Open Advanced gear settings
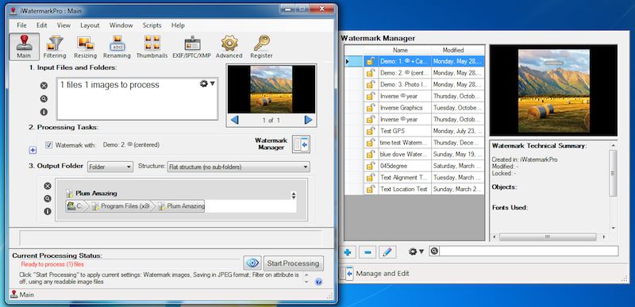The width and height of the screenshot is (635, 307). [229, 47]
